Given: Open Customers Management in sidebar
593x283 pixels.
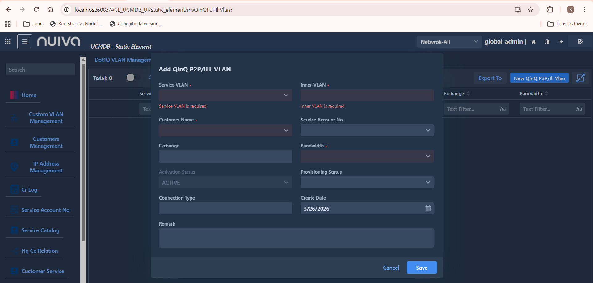Looking at the screenshot, I should pyautogui.click(x=46, y=142).
